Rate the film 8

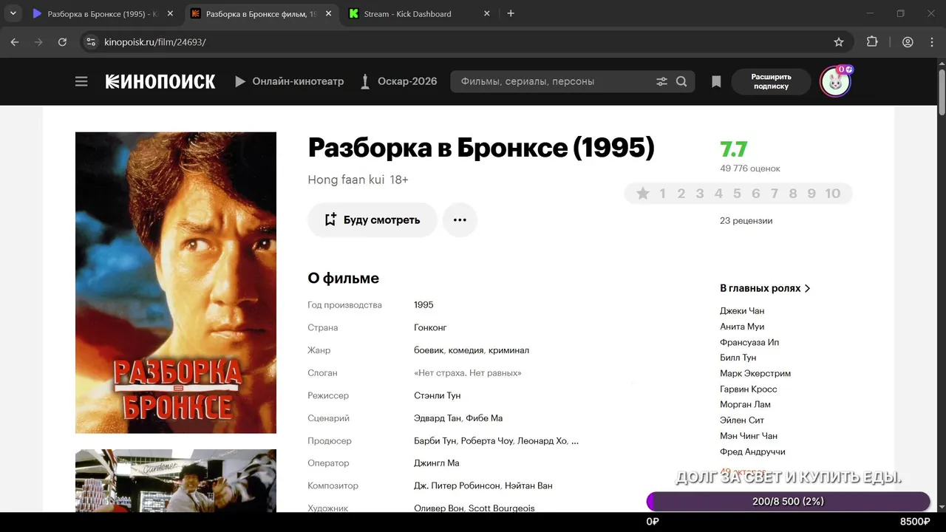(793, 194)
